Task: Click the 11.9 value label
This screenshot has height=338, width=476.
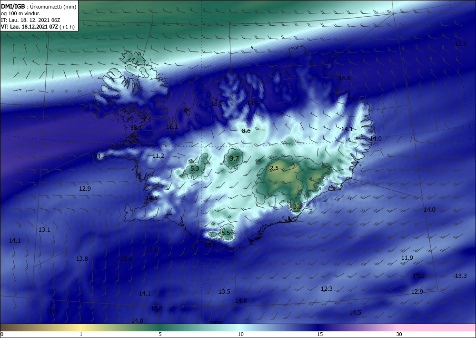Action: [407, 258]
